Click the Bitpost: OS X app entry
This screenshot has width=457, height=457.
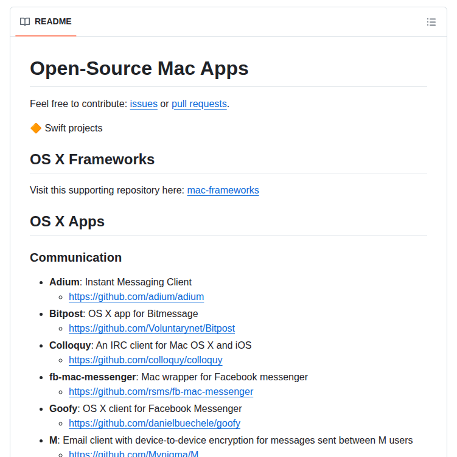tap(124, 313)
